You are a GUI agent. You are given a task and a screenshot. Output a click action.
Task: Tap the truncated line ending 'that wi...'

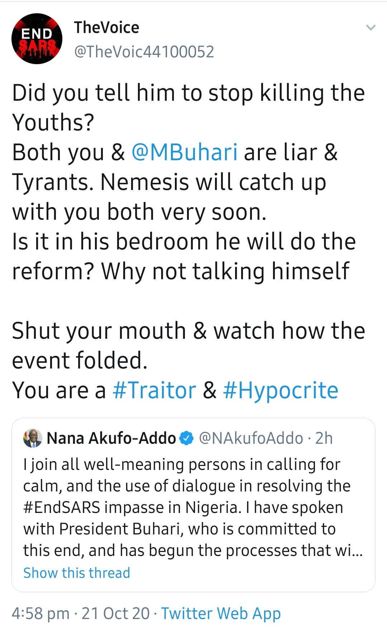(x=193, y=550)
